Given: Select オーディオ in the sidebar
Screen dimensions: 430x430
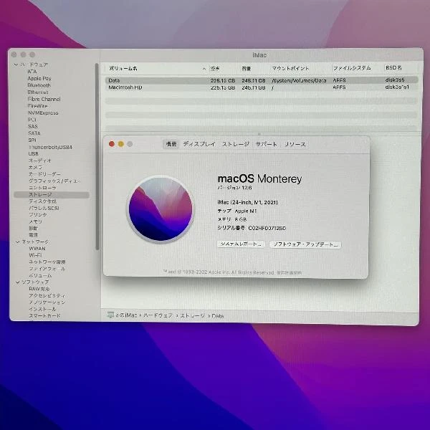Looking at the screenshot, I should pos(40,161).
